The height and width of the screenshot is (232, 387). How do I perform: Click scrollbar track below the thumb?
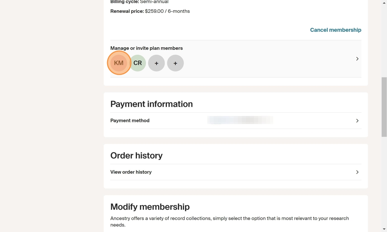tap(384, 183)
